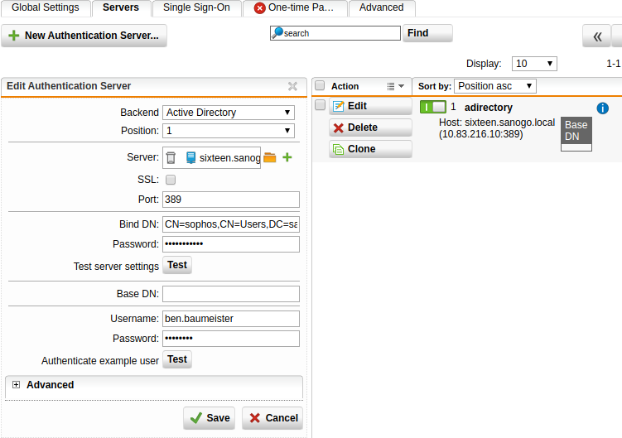Click the previous page double-arrow button
Screen dimensions: 622x438
point(596,36)
